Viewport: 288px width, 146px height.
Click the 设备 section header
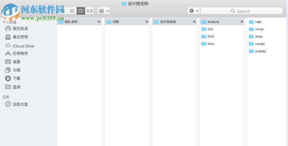tap(6, 97)
